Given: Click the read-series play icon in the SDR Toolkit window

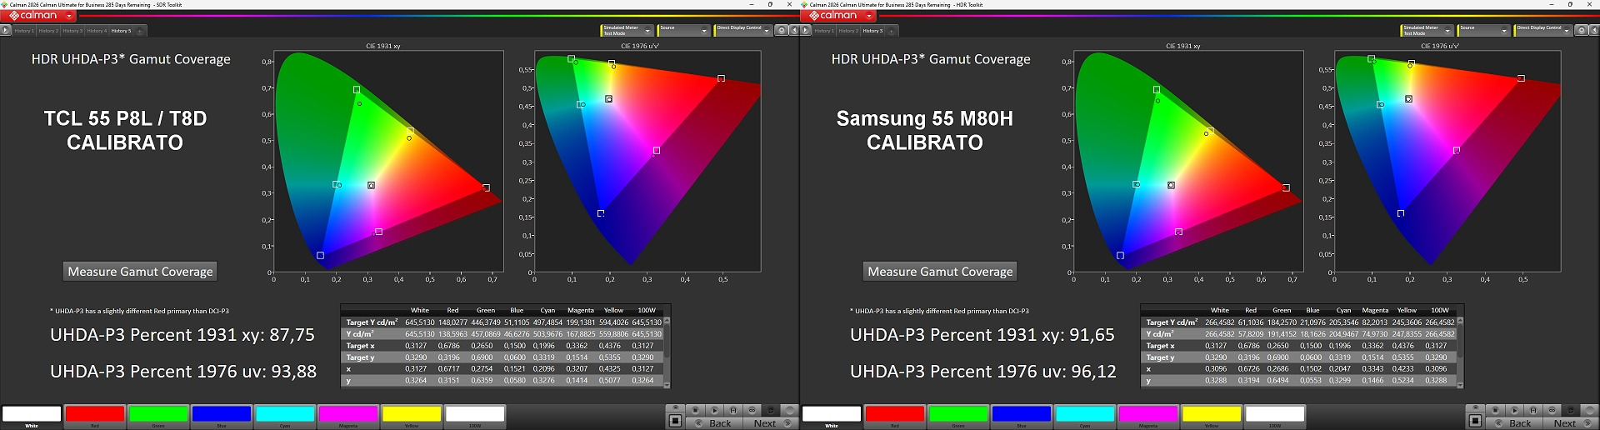Looking at the screenshot, I should click(x=715, y=410).
